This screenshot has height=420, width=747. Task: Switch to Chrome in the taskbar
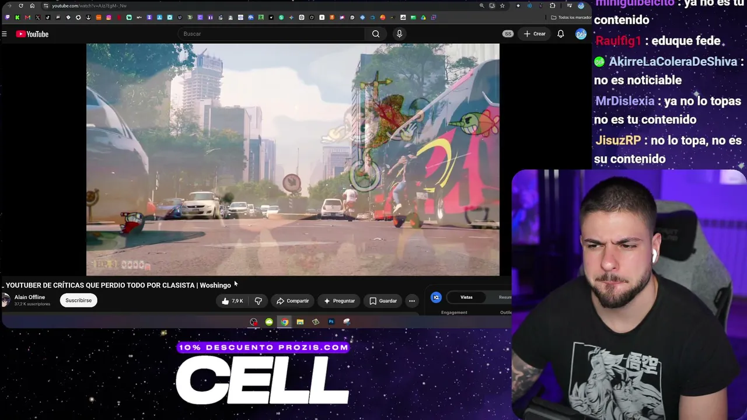284,322
